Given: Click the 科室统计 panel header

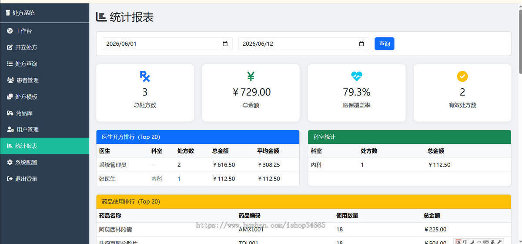Looking at the screenshot, I should tap(409, 137).
